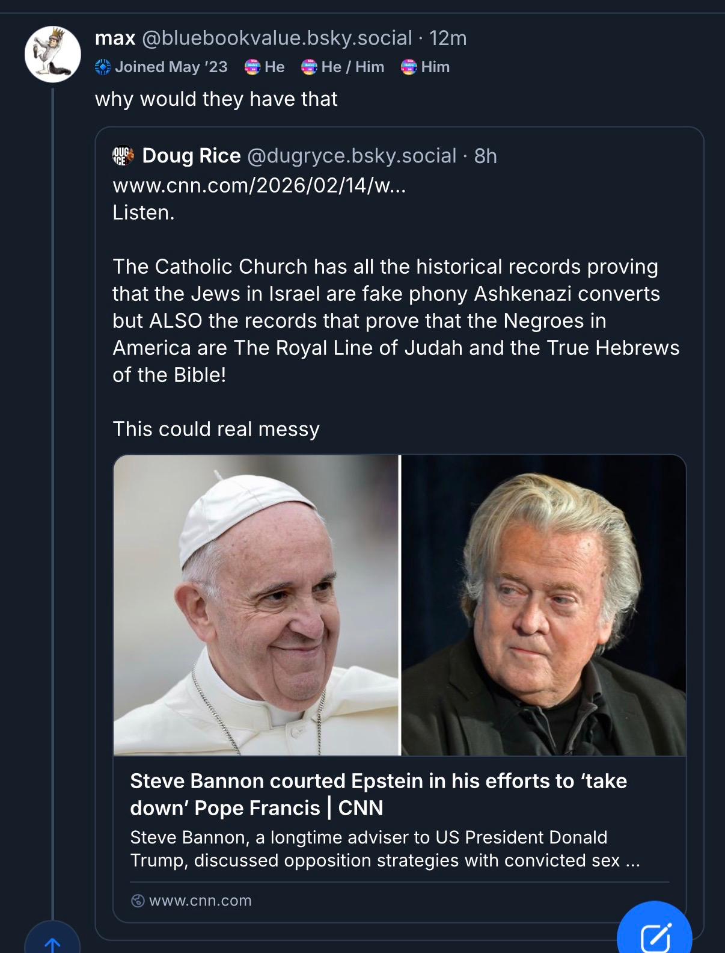Visit the @dugryce.bsky.social handle
This screenshot has height=953, width=725.
tap(352, 156)
